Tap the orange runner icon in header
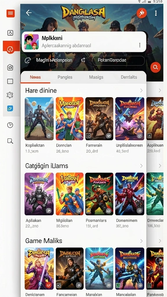 (x=141, y=13)
